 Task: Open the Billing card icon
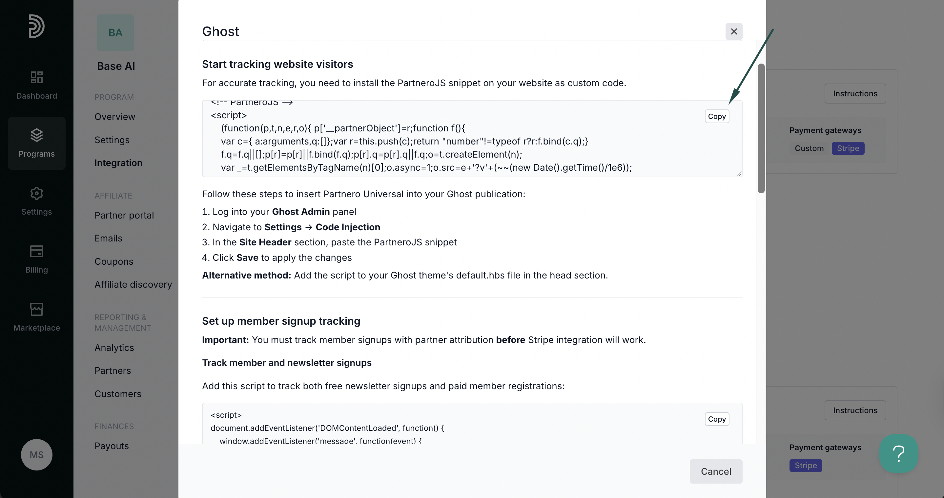[x=37, y=251]
